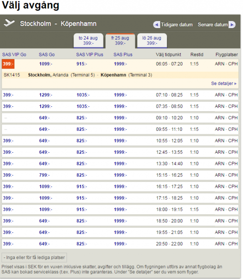Click the left arrow beside Tidigare datum
This screenshot has height=279, width=243.
(x=157, y=25)
